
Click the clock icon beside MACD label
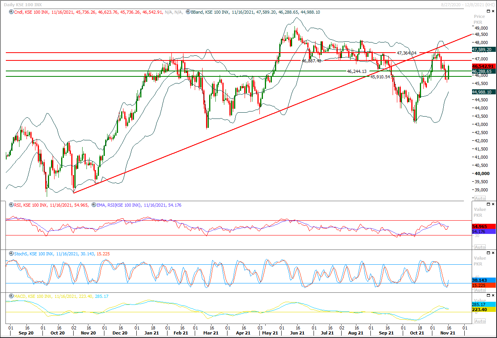click(10, 297)
